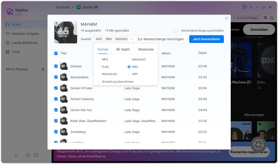Uncheck the Abracadabra song

pyautogui.click(x=56, y=77)
